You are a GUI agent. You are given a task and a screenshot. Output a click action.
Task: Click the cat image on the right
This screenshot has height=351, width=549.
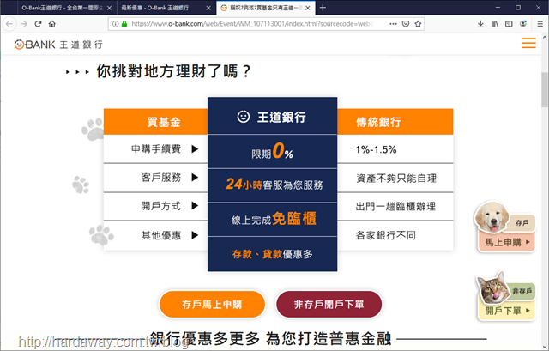493,287
